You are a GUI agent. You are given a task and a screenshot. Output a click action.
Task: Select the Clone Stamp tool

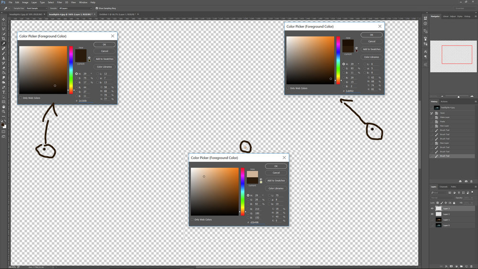pos(4,58)
